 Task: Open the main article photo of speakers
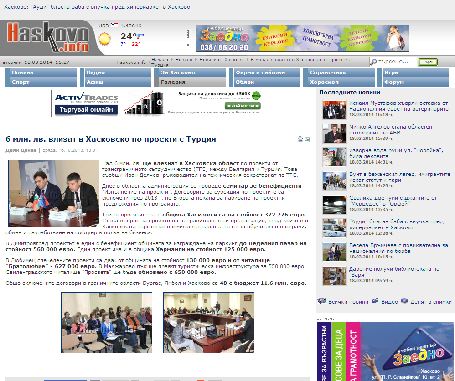(x=53, y=187)
